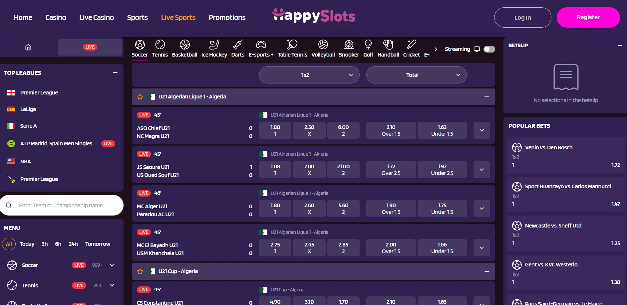
Task: Select the 3h time filter
Action: pos(45,244)
